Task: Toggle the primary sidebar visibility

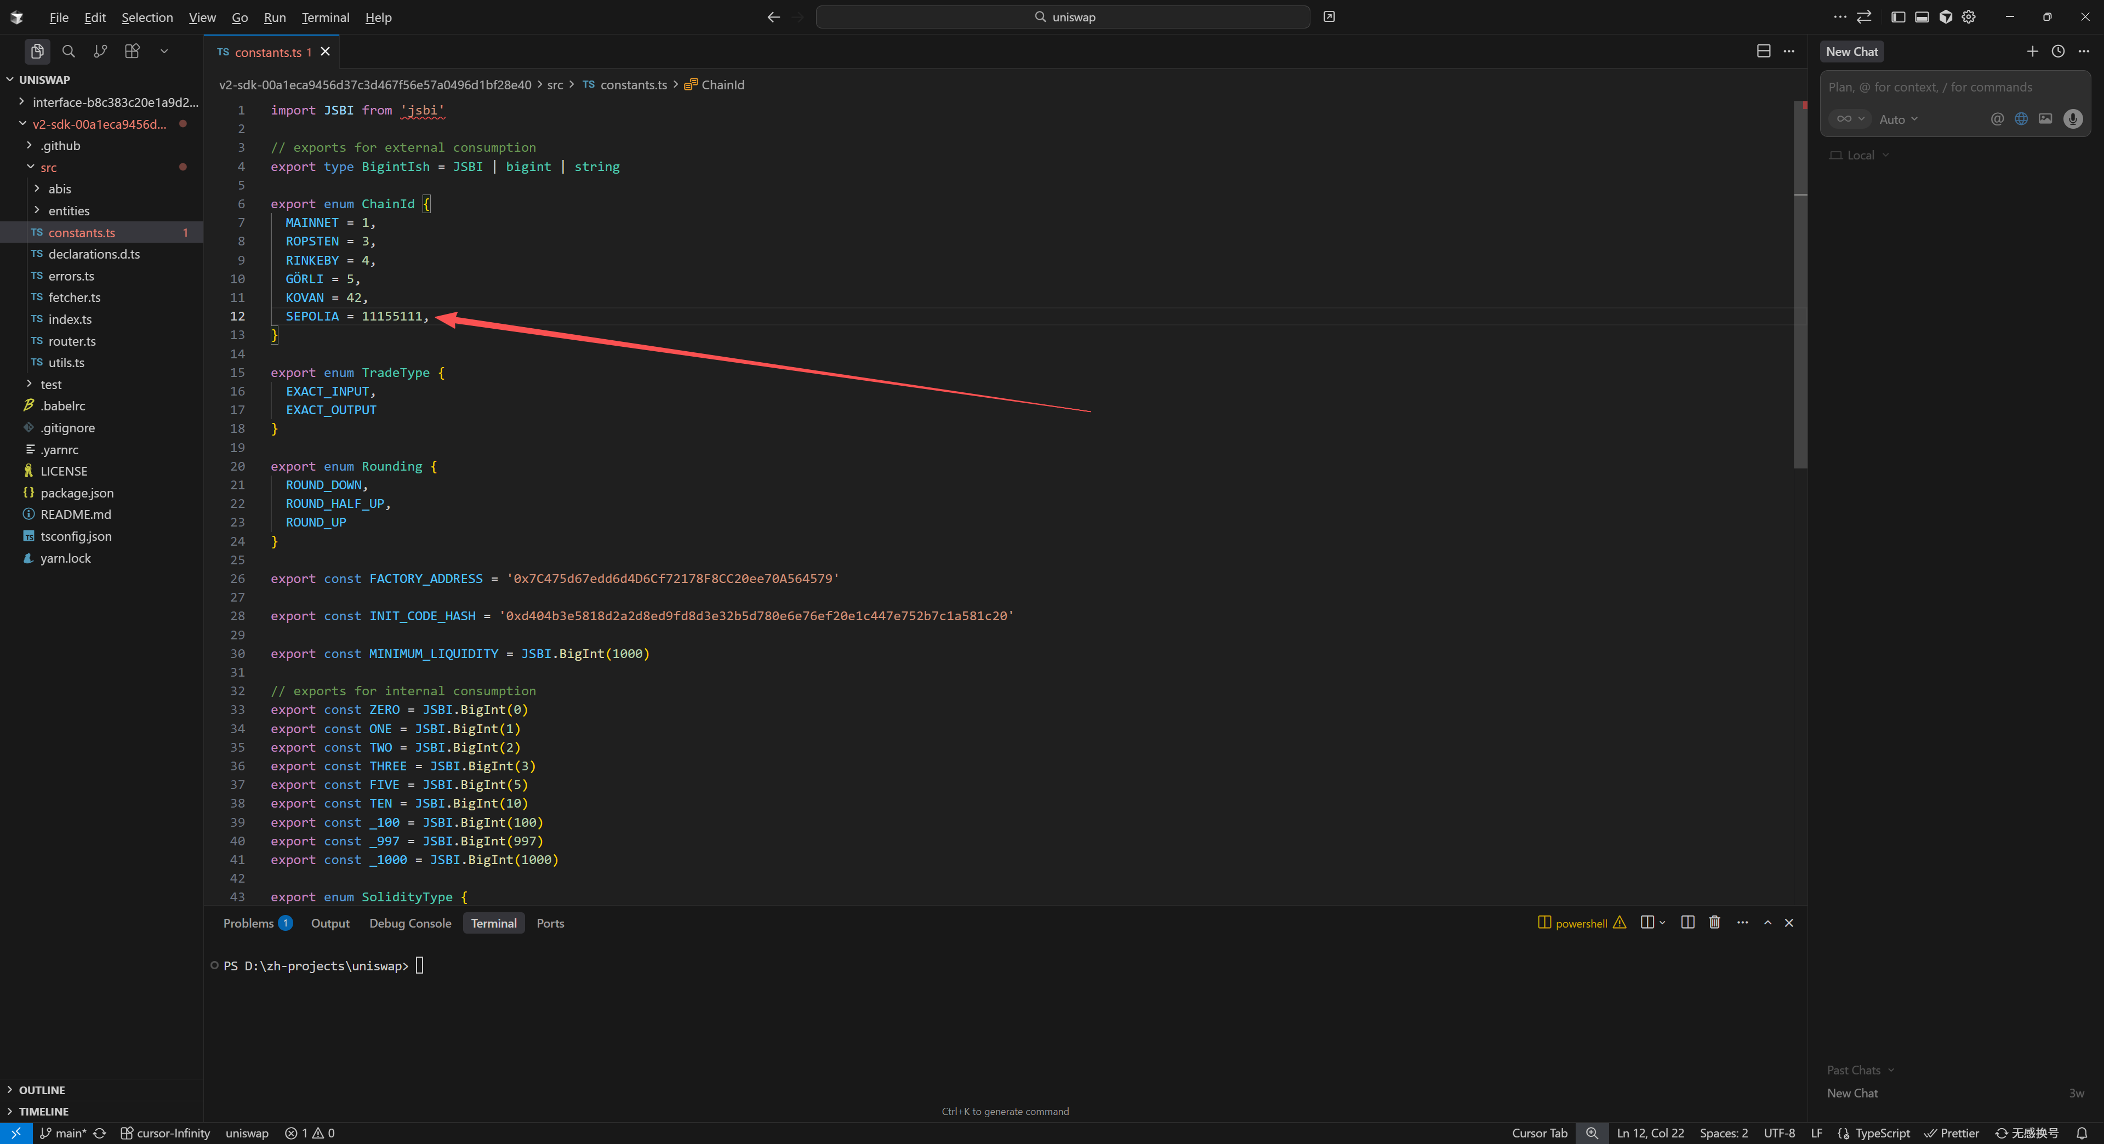Action: (1897, 17)
